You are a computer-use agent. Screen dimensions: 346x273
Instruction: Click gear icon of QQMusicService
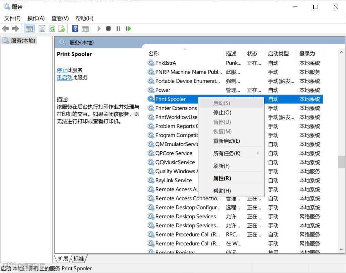tap(151, 162)
